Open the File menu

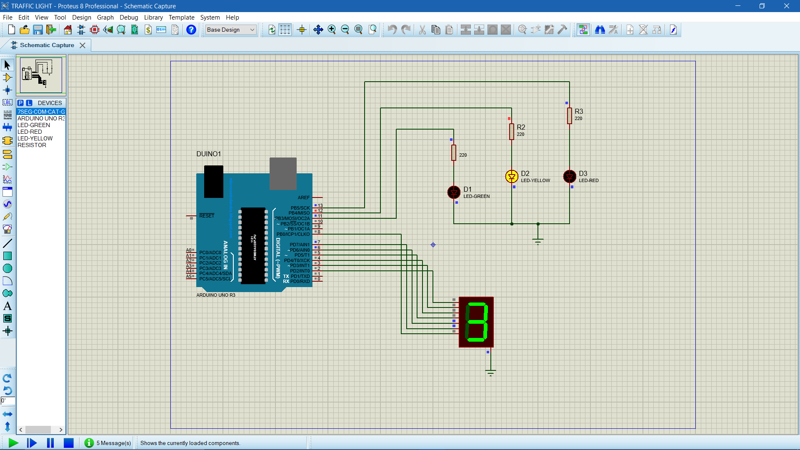point(7,17)
